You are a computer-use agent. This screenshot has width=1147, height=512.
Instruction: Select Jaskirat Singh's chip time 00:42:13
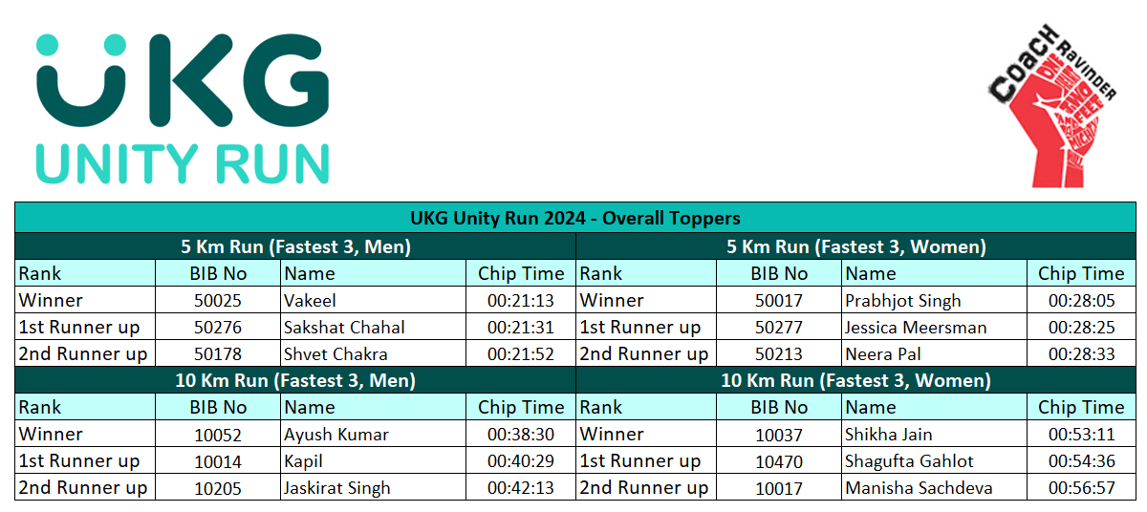(521, 487)
